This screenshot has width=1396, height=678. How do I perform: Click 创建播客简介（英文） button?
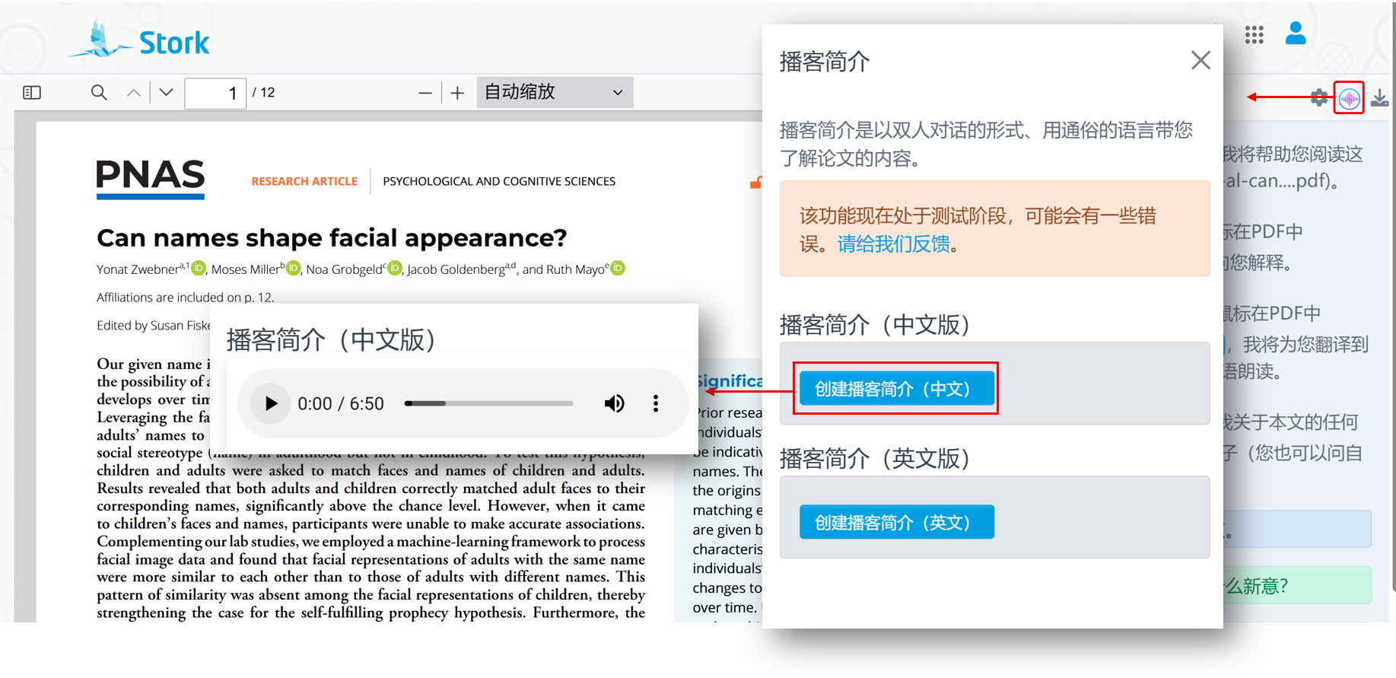(x=895, y=523)
